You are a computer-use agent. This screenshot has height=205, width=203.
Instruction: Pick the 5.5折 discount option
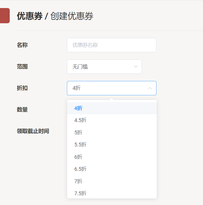click(x=80, y=145)
